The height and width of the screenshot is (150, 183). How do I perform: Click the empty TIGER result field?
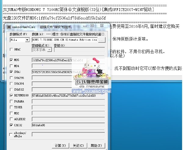pyautogui.click(x=68, y=107)
